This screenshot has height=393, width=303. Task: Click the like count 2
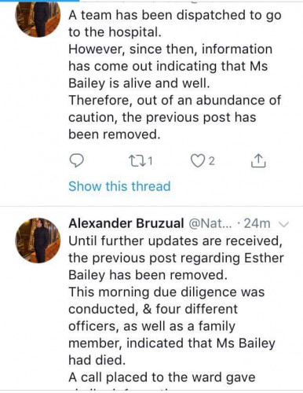(x=212, y=161)
